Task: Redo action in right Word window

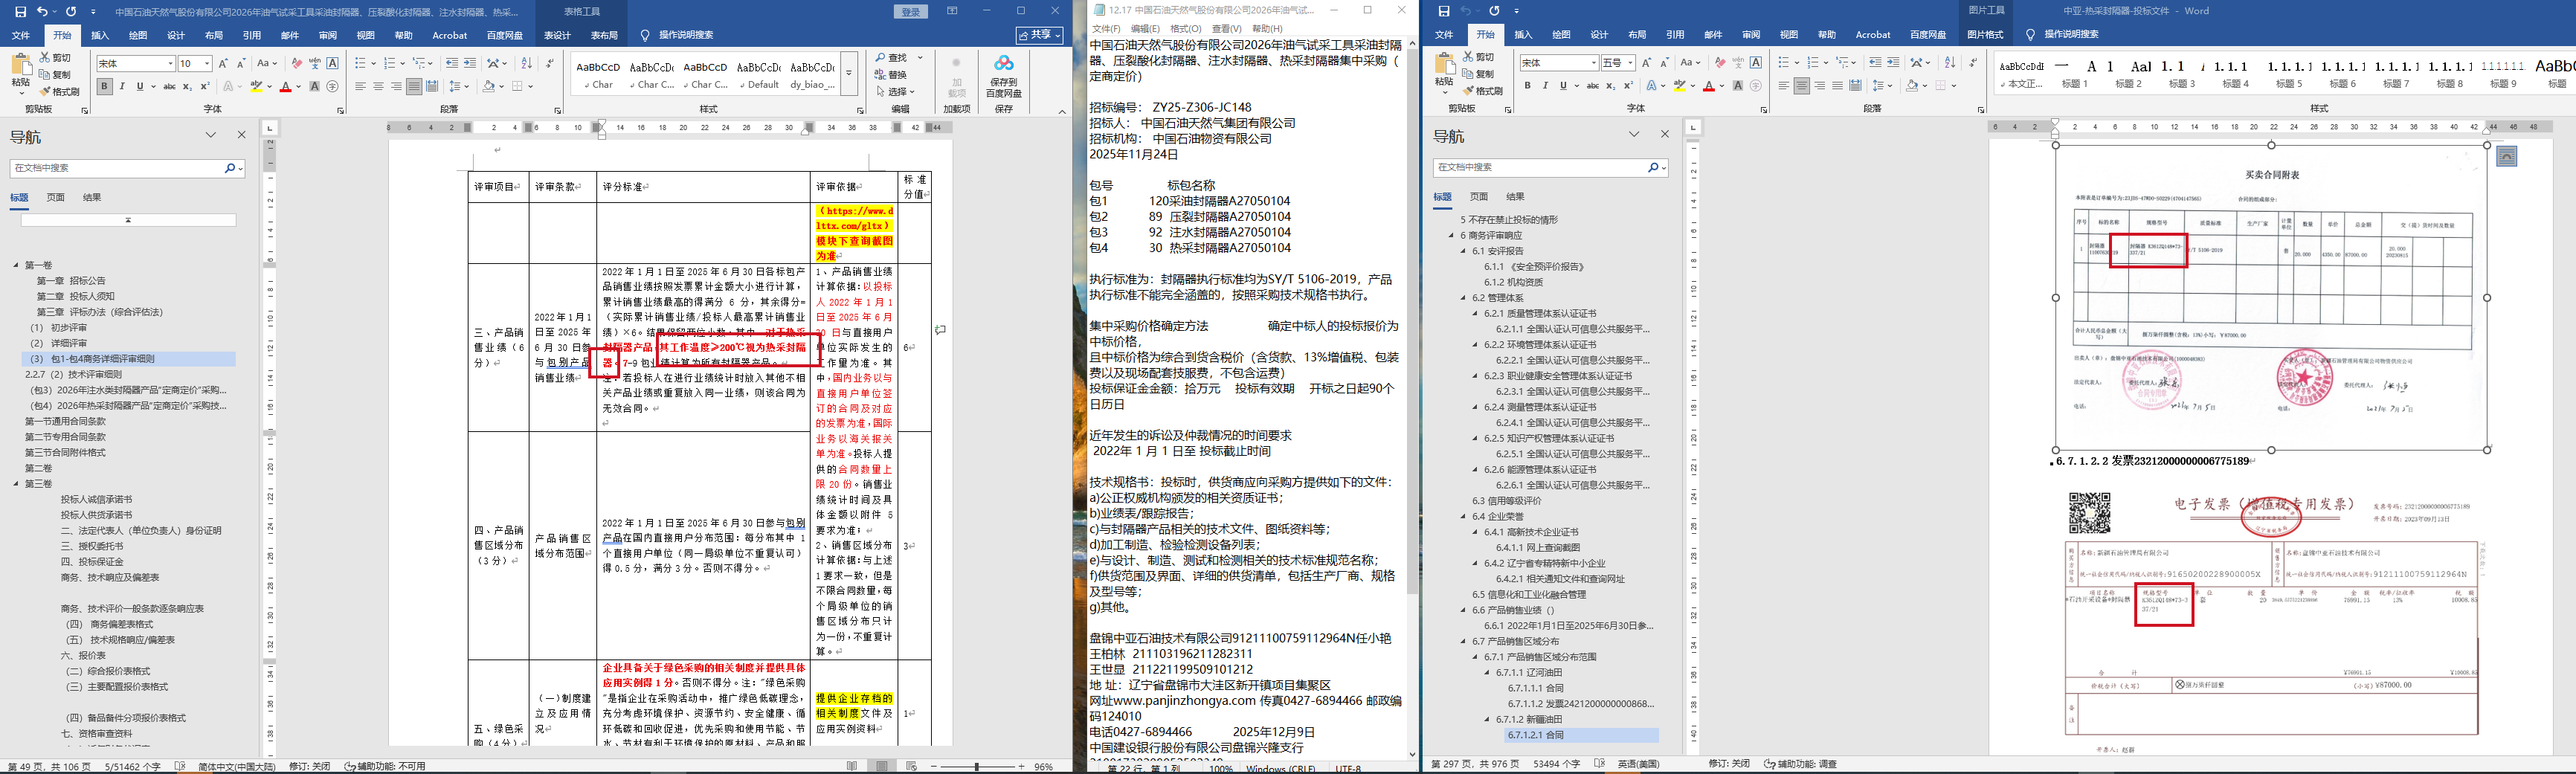Action: 1493,11
